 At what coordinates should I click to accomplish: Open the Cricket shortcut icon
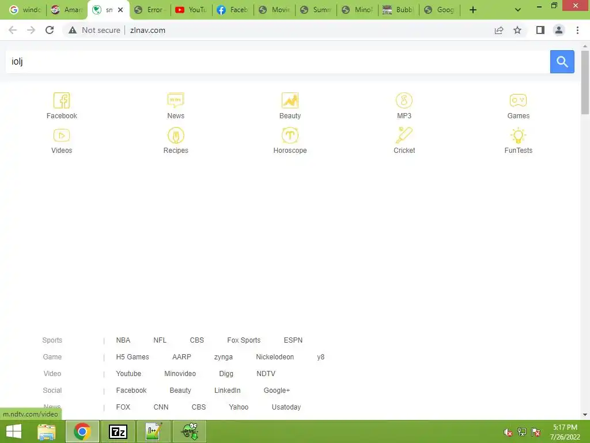click(404, 135)
